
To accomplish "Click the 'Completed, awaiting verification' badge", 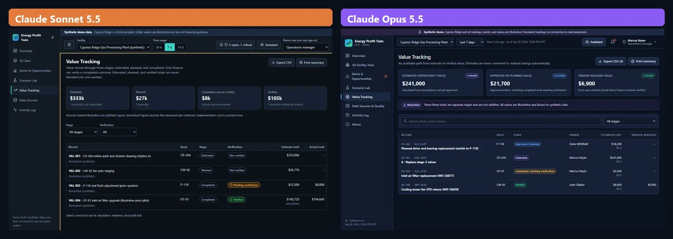I will [x=535, y=171].
